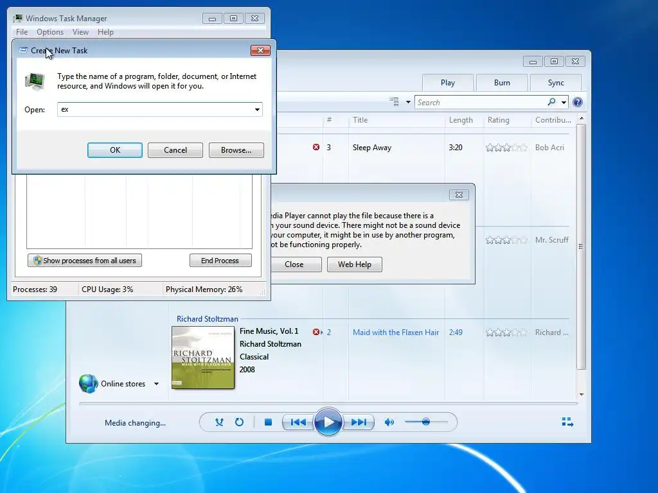The width and height of the screenshot is (658, 493).
Task: Mute the Media Player volume
Action: (389, 422)
